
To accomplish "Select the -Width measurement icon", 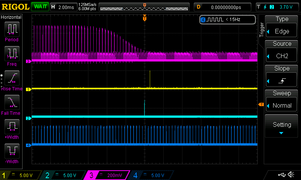I will [x=11, y=151].
